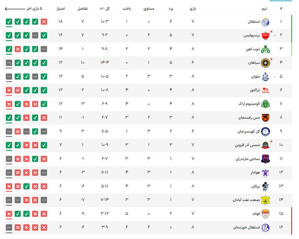The width and height of the screenshot is (299, 239).
Task: Click the بازی (played) column header
Action: (193, 8)
